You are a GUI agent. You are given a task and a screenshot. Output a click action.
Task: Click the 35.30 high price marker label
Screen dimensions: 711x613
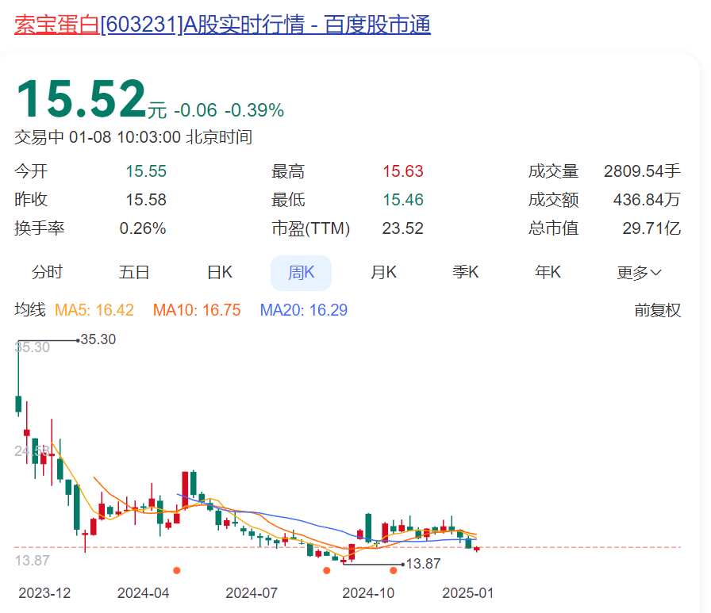pyautogui.click(x=98, y=339)
